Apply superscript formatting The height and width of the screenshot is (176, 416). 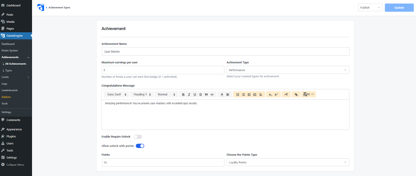(x=276, y=95)
